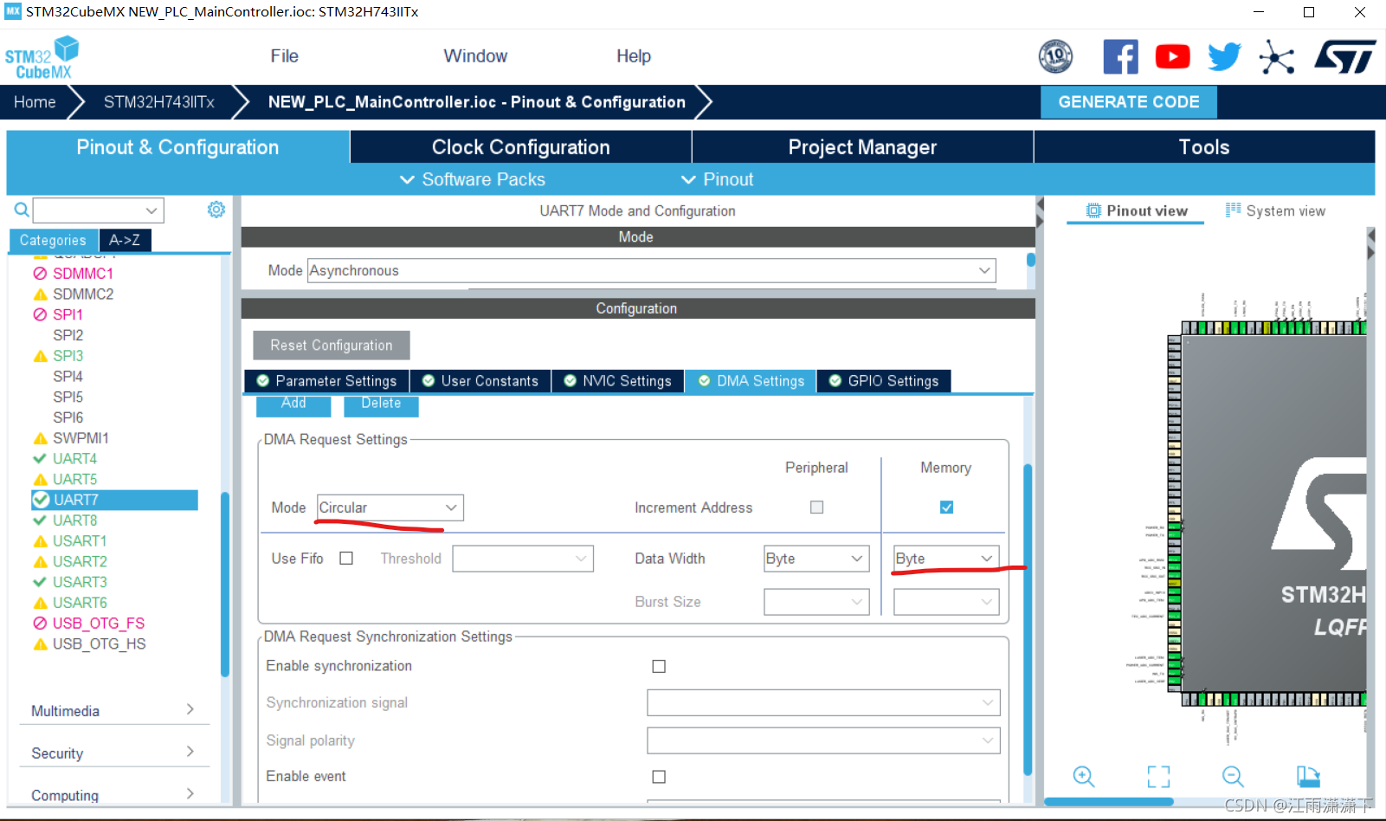This screenshot has height=821, width=1386.
Task: Zoom out of the pinout view
Action: (x=1233, y=776)
